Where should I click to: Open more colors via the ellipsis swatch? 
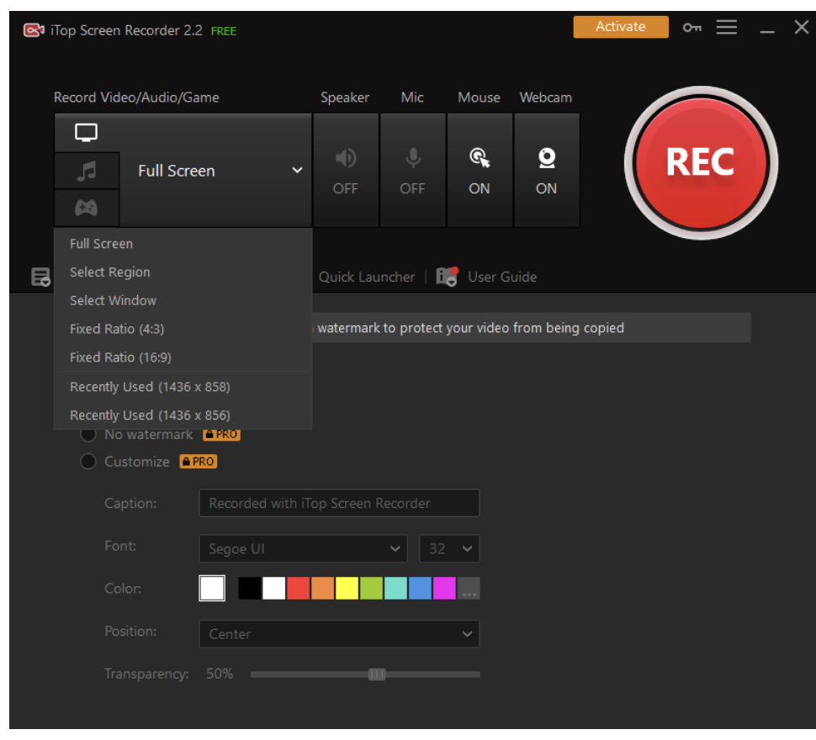tap(469, 588)
